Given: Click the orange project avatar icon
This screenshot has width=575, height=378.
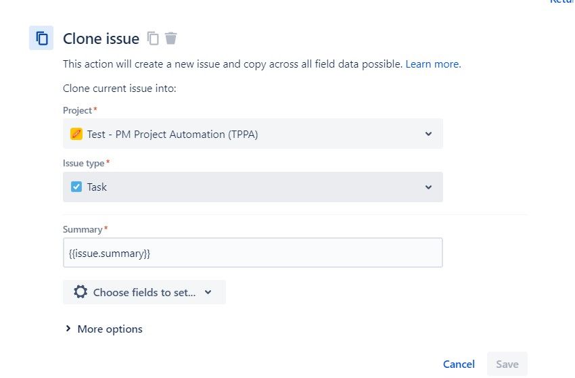Looking at the screenshot, I should tap(76, 134).
